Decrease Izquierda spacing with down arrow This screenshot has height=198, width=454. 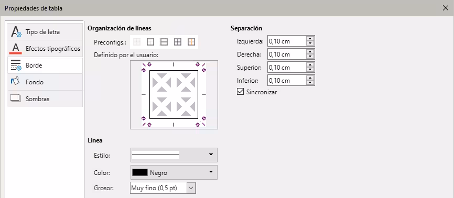(x=310, y=43)
